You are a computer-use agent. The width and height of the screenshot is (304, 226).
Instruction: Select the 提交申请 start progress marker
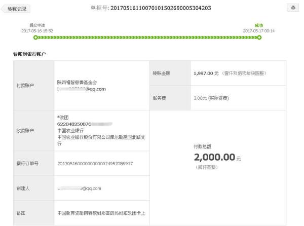point(35,37)
